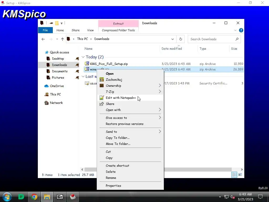Click the Zachomikuj hamster icon in context menu

click(x=102, y=79)
